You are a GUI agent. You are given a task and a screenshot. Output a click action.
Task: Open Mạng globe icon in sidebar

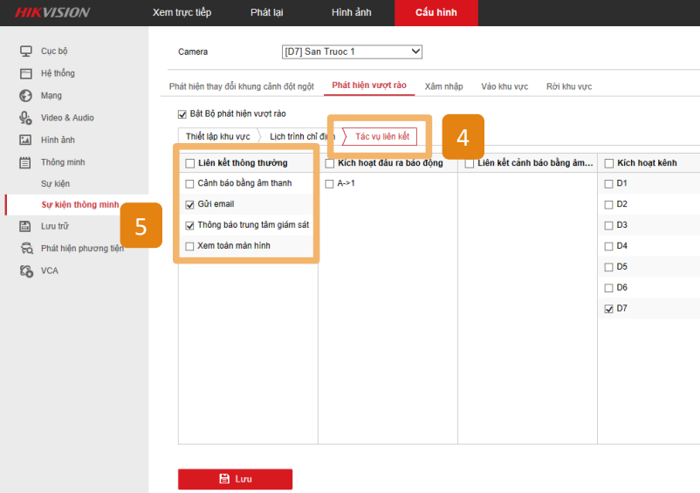coord(26,96)
